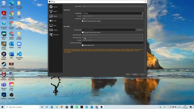Open the notification center icon
Viewport: 194px width, 109px height.
click(x=191, y=107)
